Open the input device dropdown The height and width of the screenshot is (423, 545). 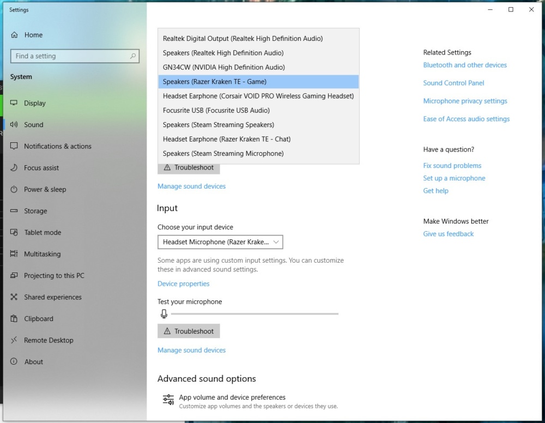(220, 242)
